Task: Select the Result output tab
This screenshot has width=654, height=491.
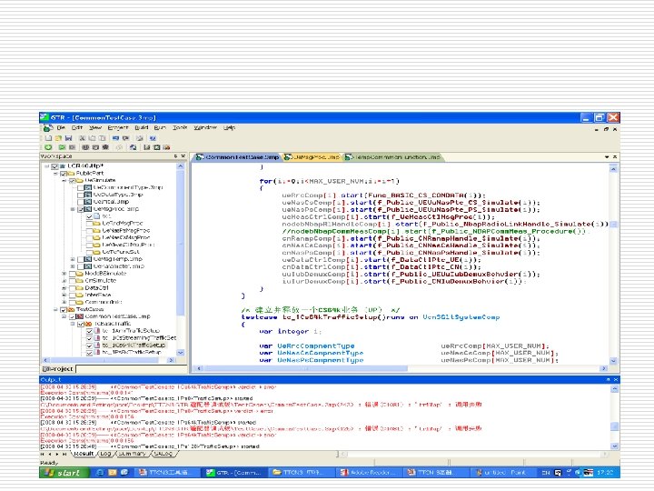Action: (x=84, y=454)
